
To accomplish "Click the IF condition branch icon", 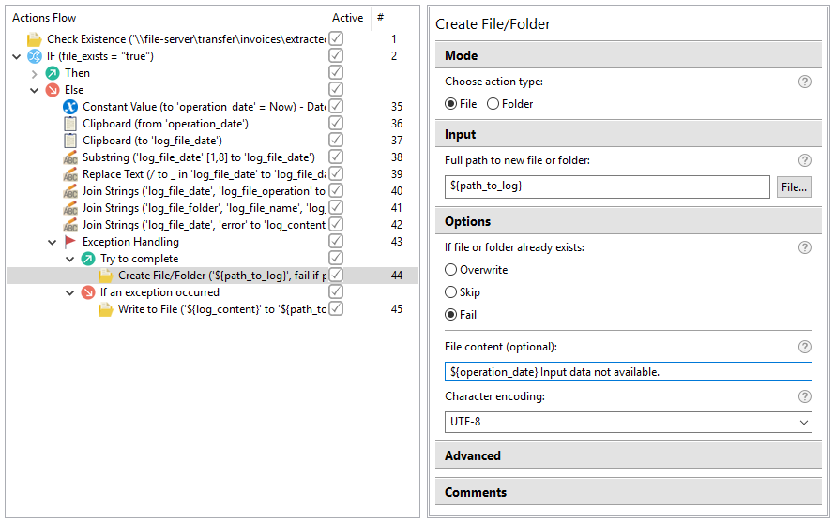I will [x=34, y=56].
